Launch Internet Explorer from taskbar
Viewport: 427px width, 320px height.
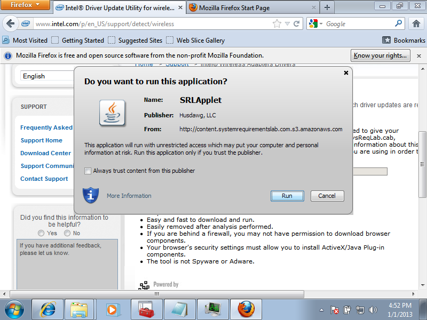tap(48, 310)
